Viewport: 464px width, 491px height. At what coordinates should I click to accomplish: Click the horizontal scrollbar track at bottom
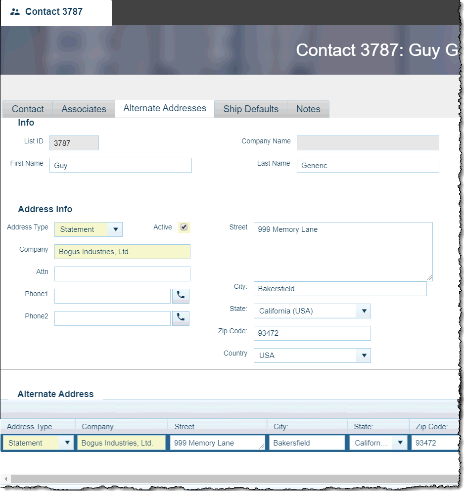[x=235, y=479]
